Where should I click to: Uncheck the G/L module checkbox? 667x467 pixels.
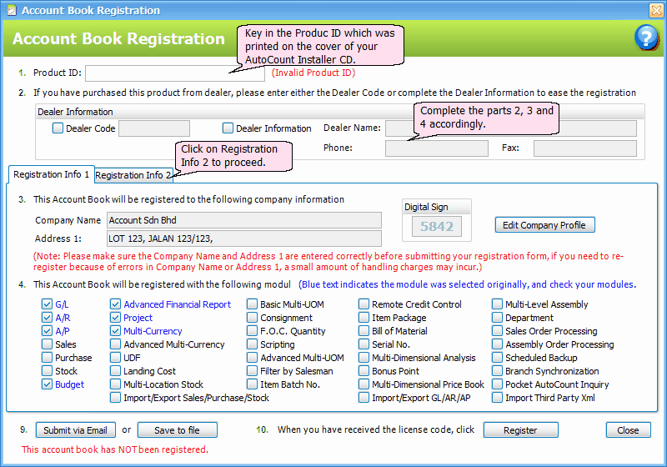pos(47,304)
